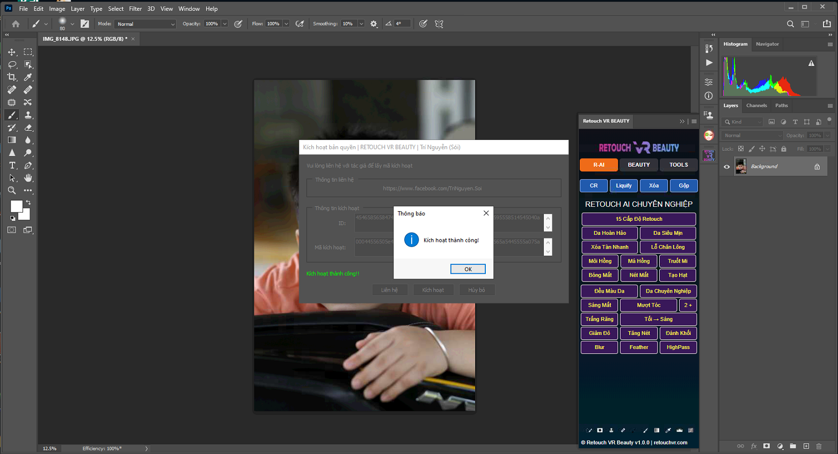The image size is (838, 454).
Task: Open the Flow slider dropdown arrow
Action: tap(286, 24)
